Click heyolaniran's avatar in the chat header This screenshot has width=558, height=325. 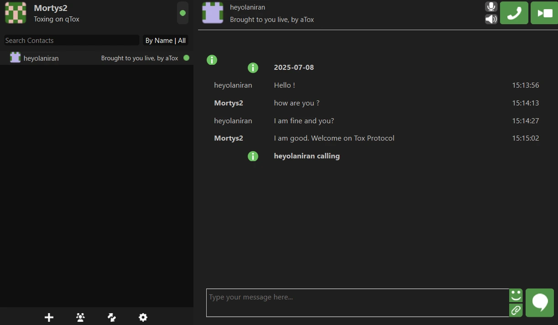[x=213, y=13]
